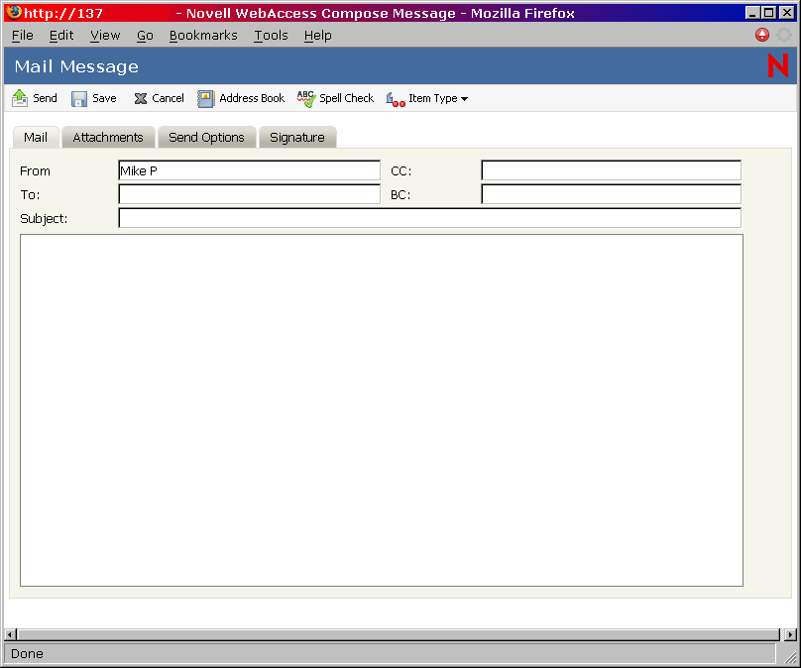This screenshot has width=801, height=668.
Task: Click the Item Type label
Action: point(432,98)
